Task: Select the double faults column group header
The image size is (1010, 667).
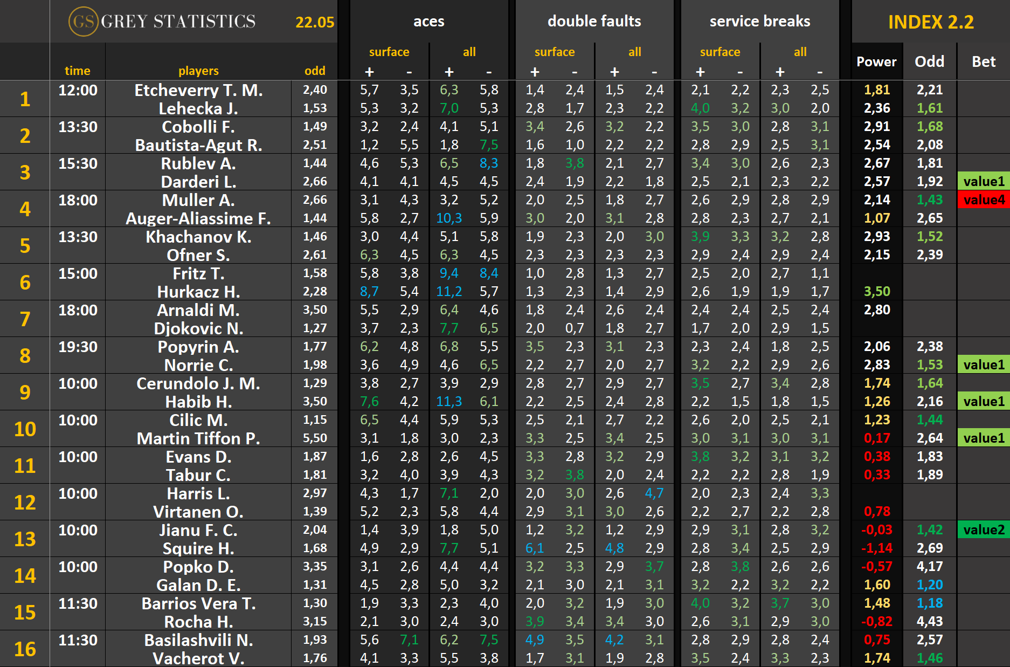Action: coord(594,22)
